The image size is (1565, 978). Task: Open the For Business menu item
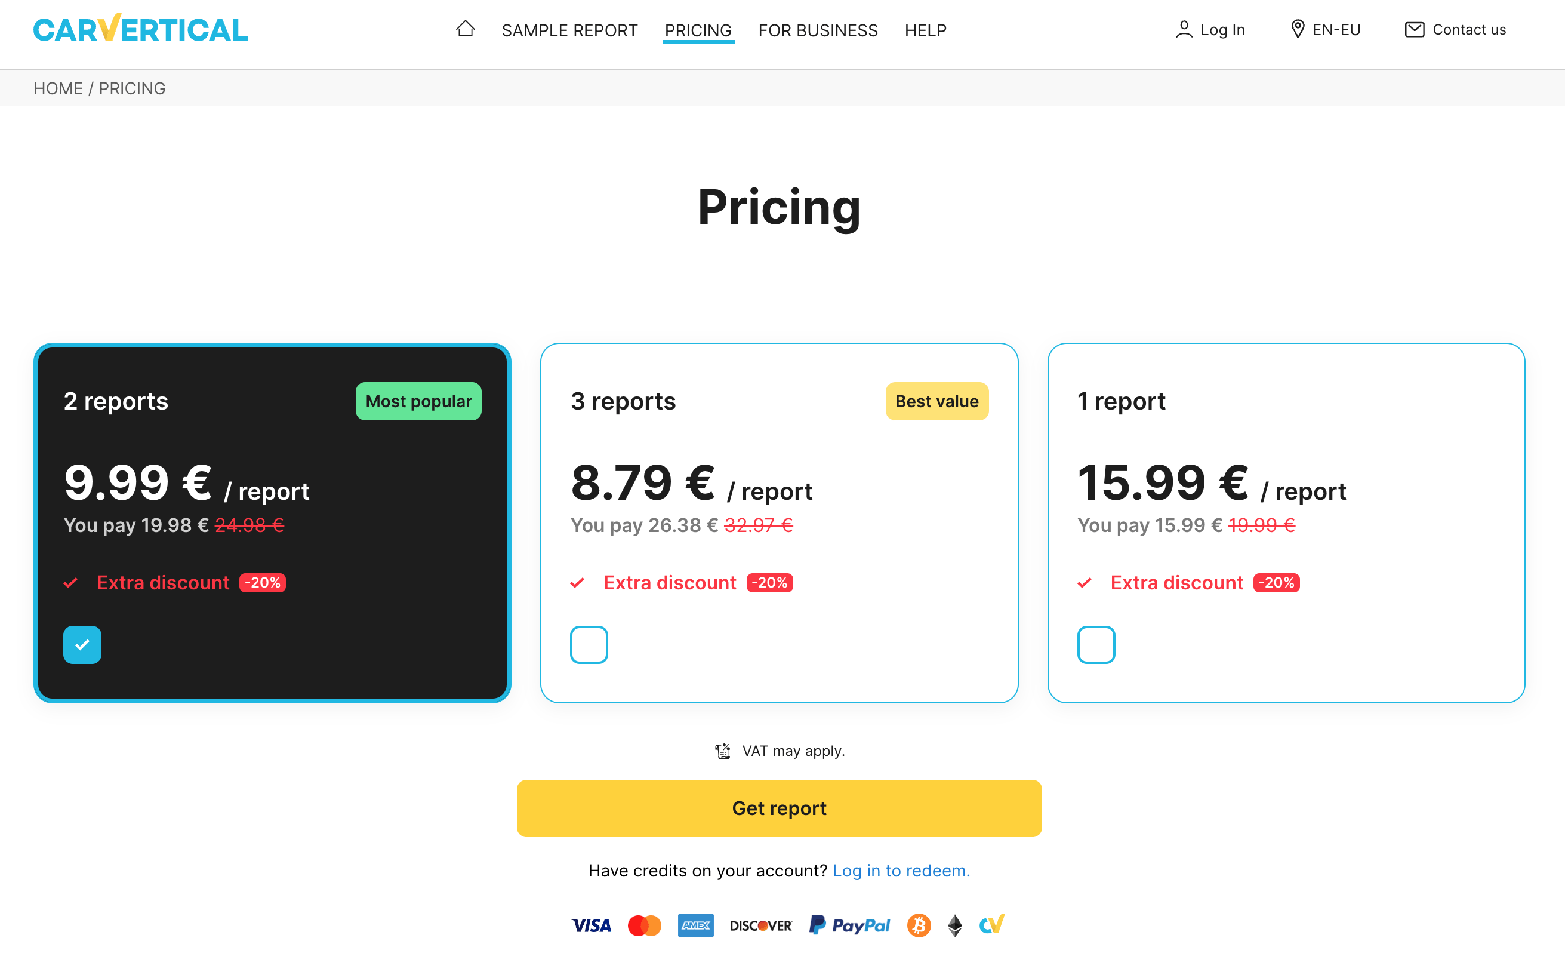click(x=818, y=30)
